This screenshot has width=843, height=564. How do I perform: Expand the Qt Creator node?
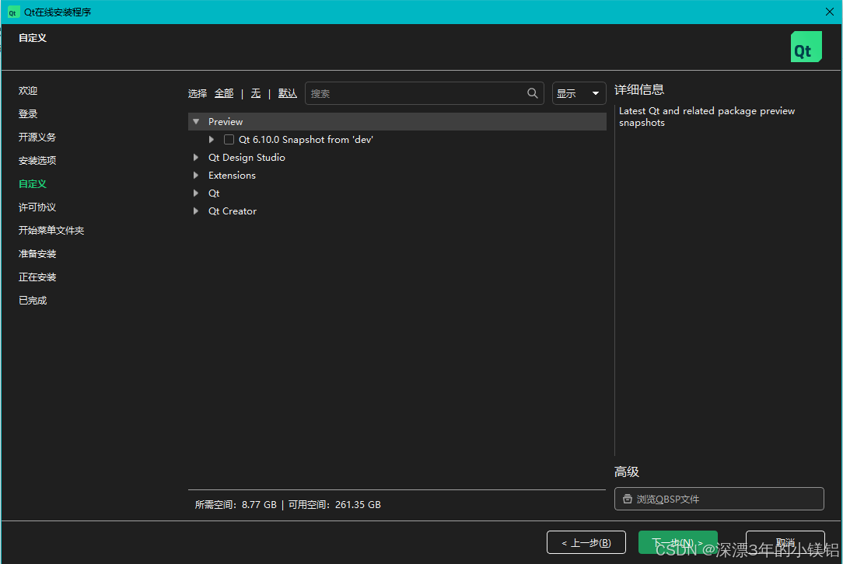[x=196, y=211]
